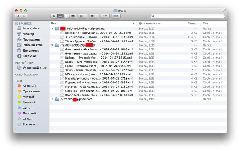Toggle list view mode button

(60, 16)
